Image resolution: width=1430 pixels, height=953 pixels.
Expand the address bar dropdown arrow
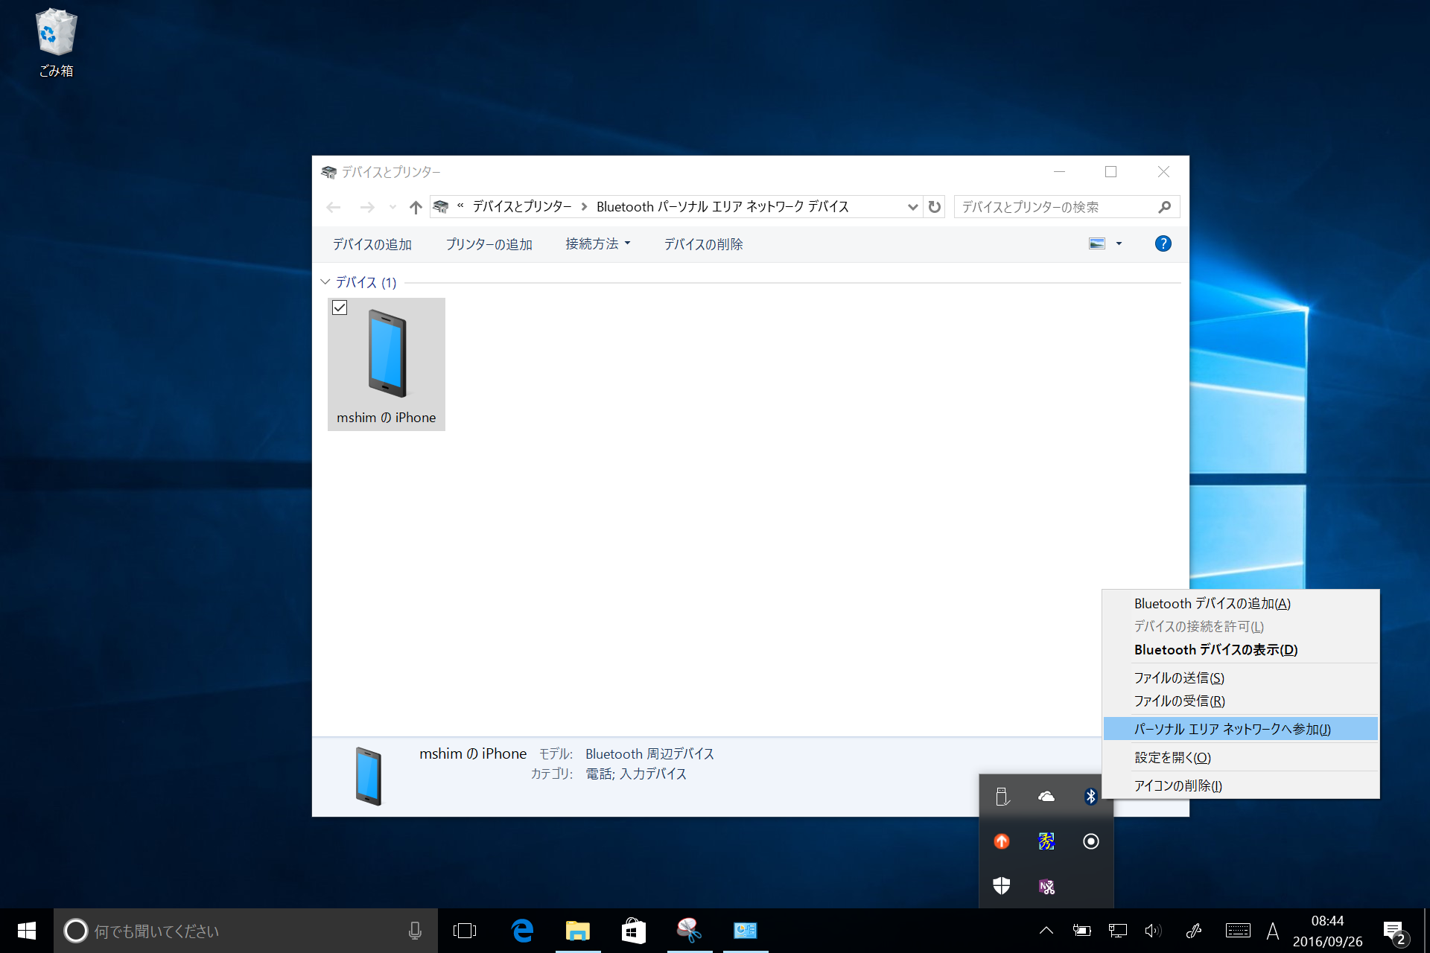(912, 207)
